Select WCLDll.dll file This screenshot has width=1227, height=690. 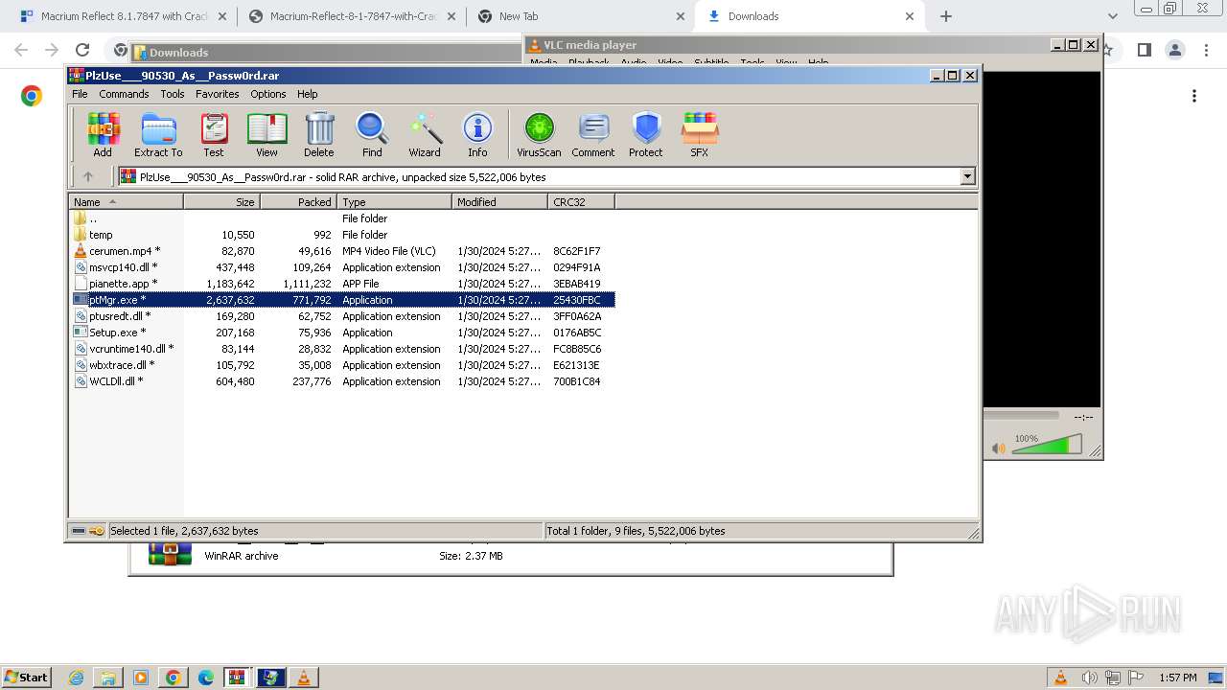point(342,381)
